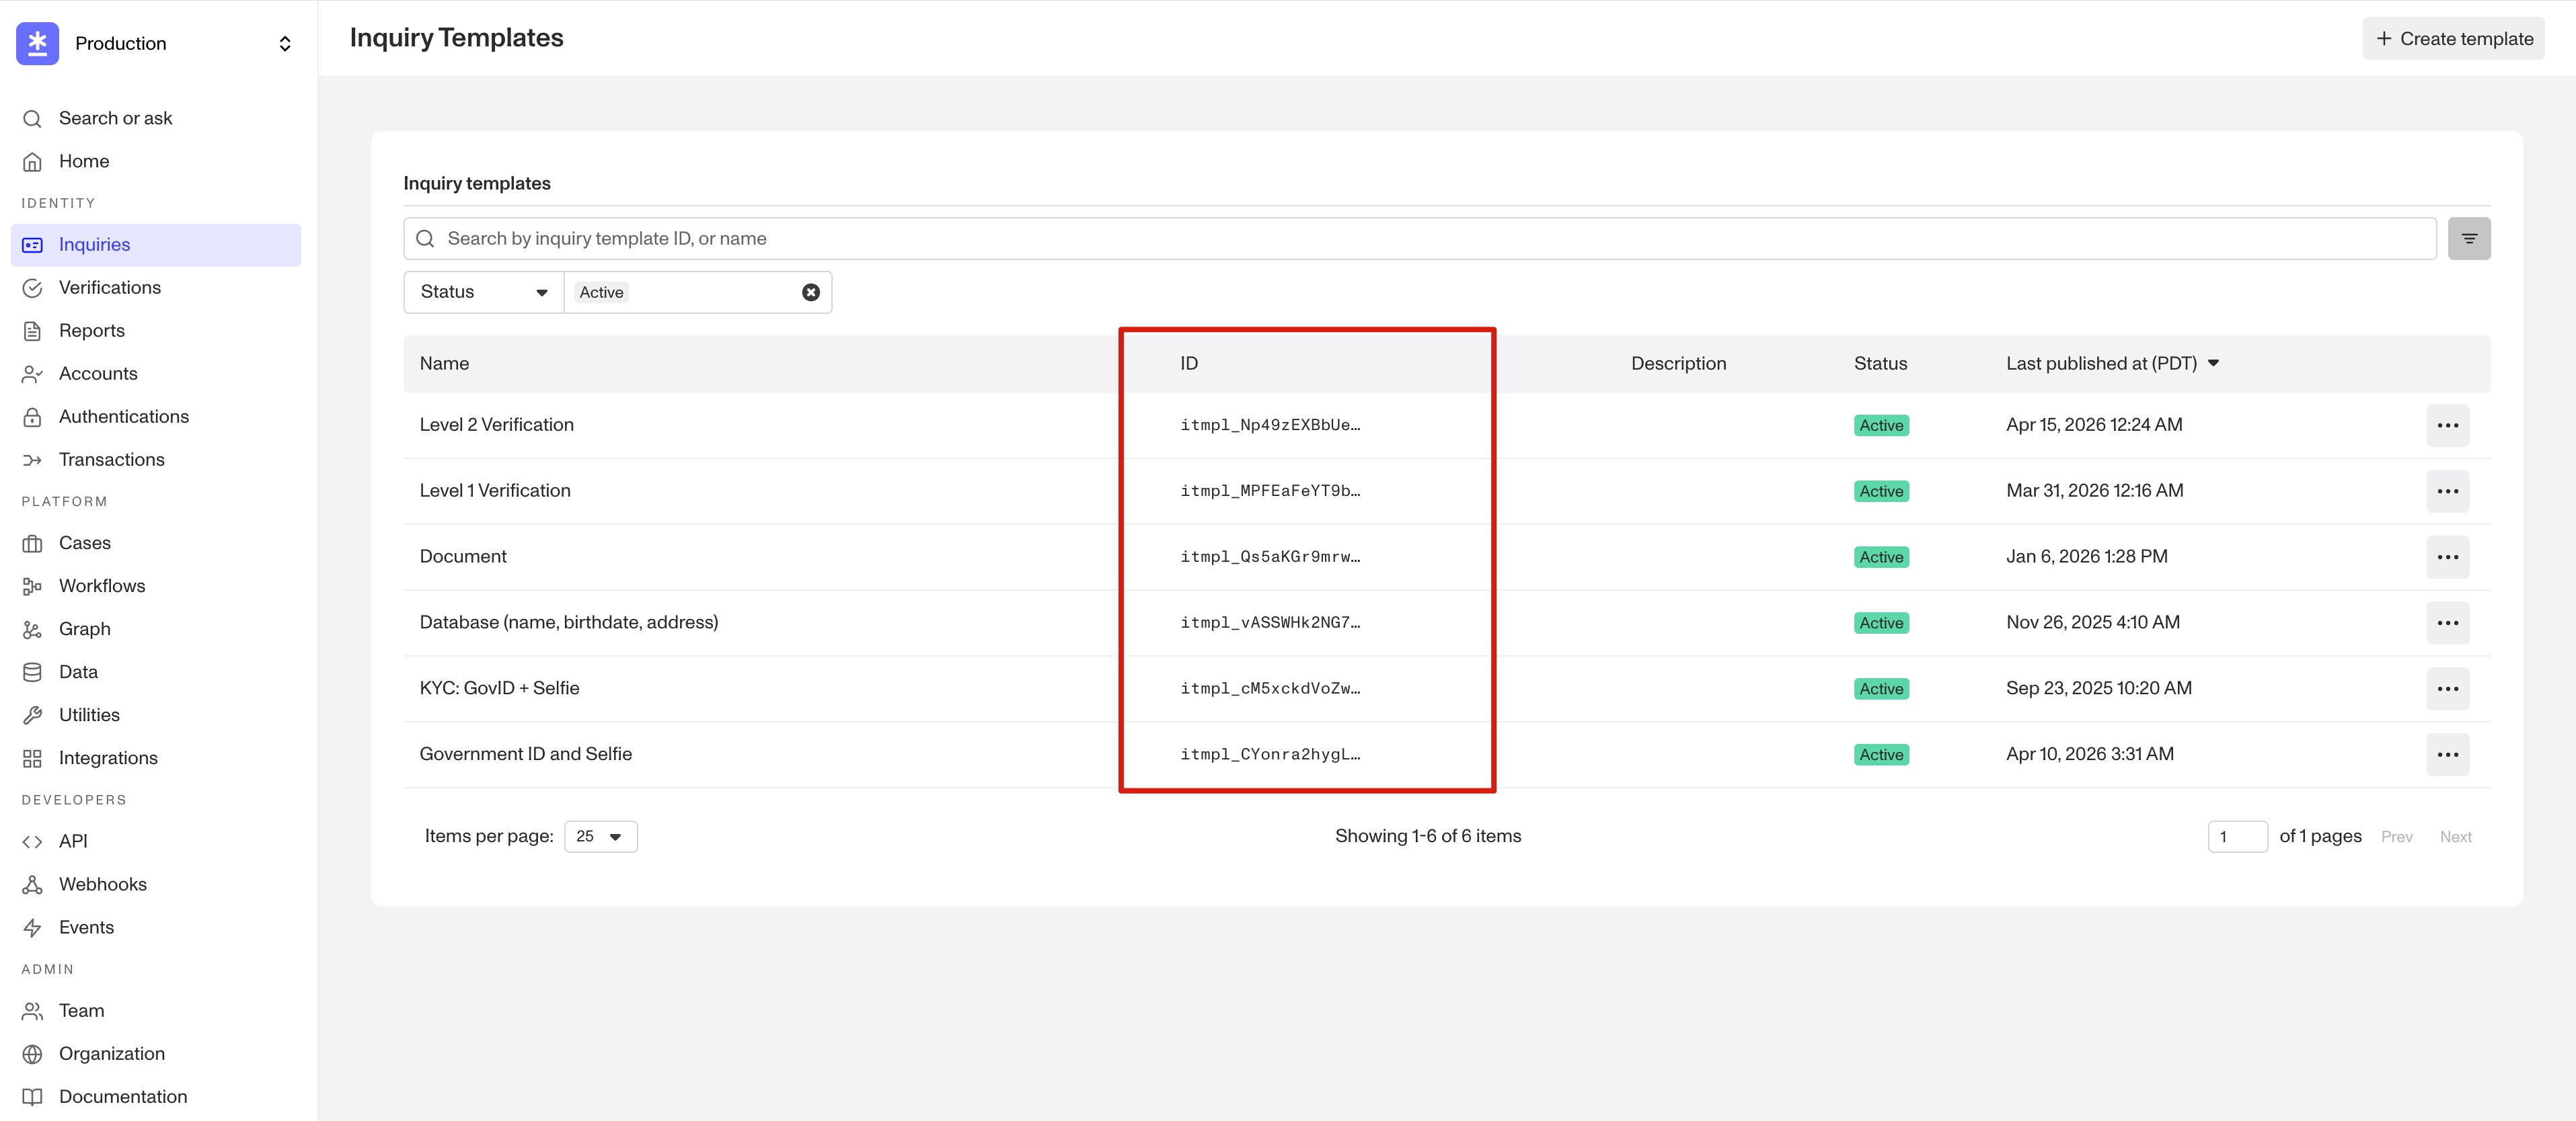Click the Accounts person icon
This screenshot has height=1121, width=2576.
[x=32, y=374]
